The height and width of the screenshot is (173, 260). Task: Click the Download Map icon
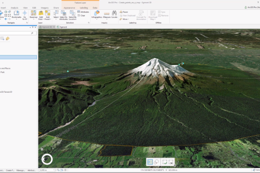153,13
